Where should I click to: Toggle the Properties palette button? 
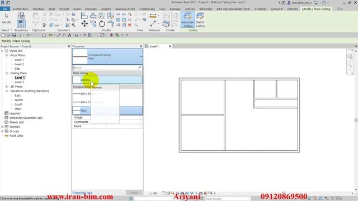(x=21, y=23)
